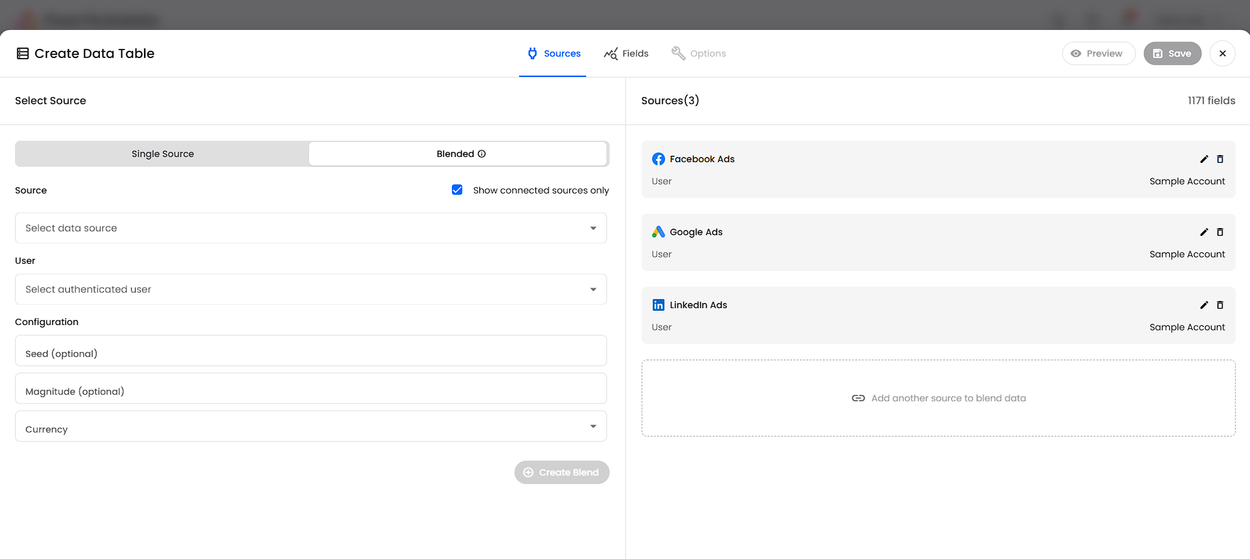Delete the LinkedIn Ads source
1250x559 pixels.
pos(1220,305)
